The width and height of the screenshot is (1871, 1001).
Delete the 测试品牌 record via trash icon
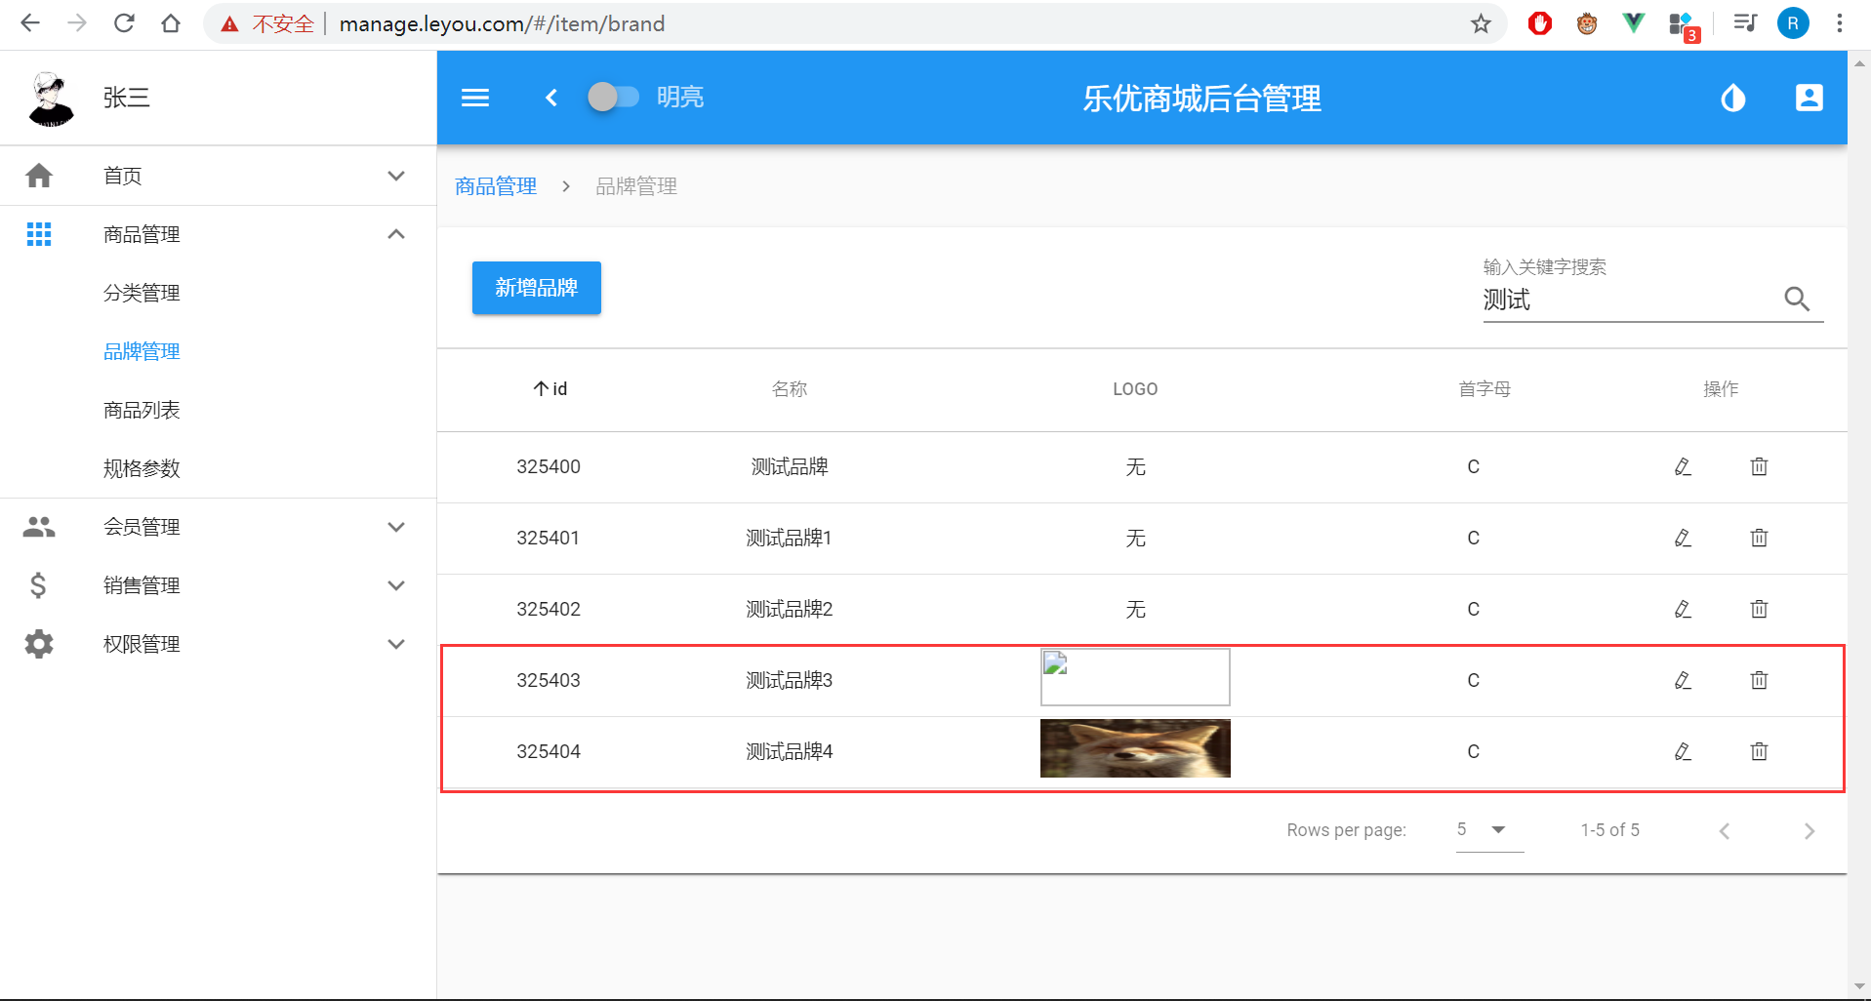point(1759,466)
